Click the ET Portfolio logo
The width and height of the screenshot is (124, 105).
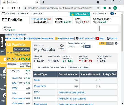(x=12, y=20)
